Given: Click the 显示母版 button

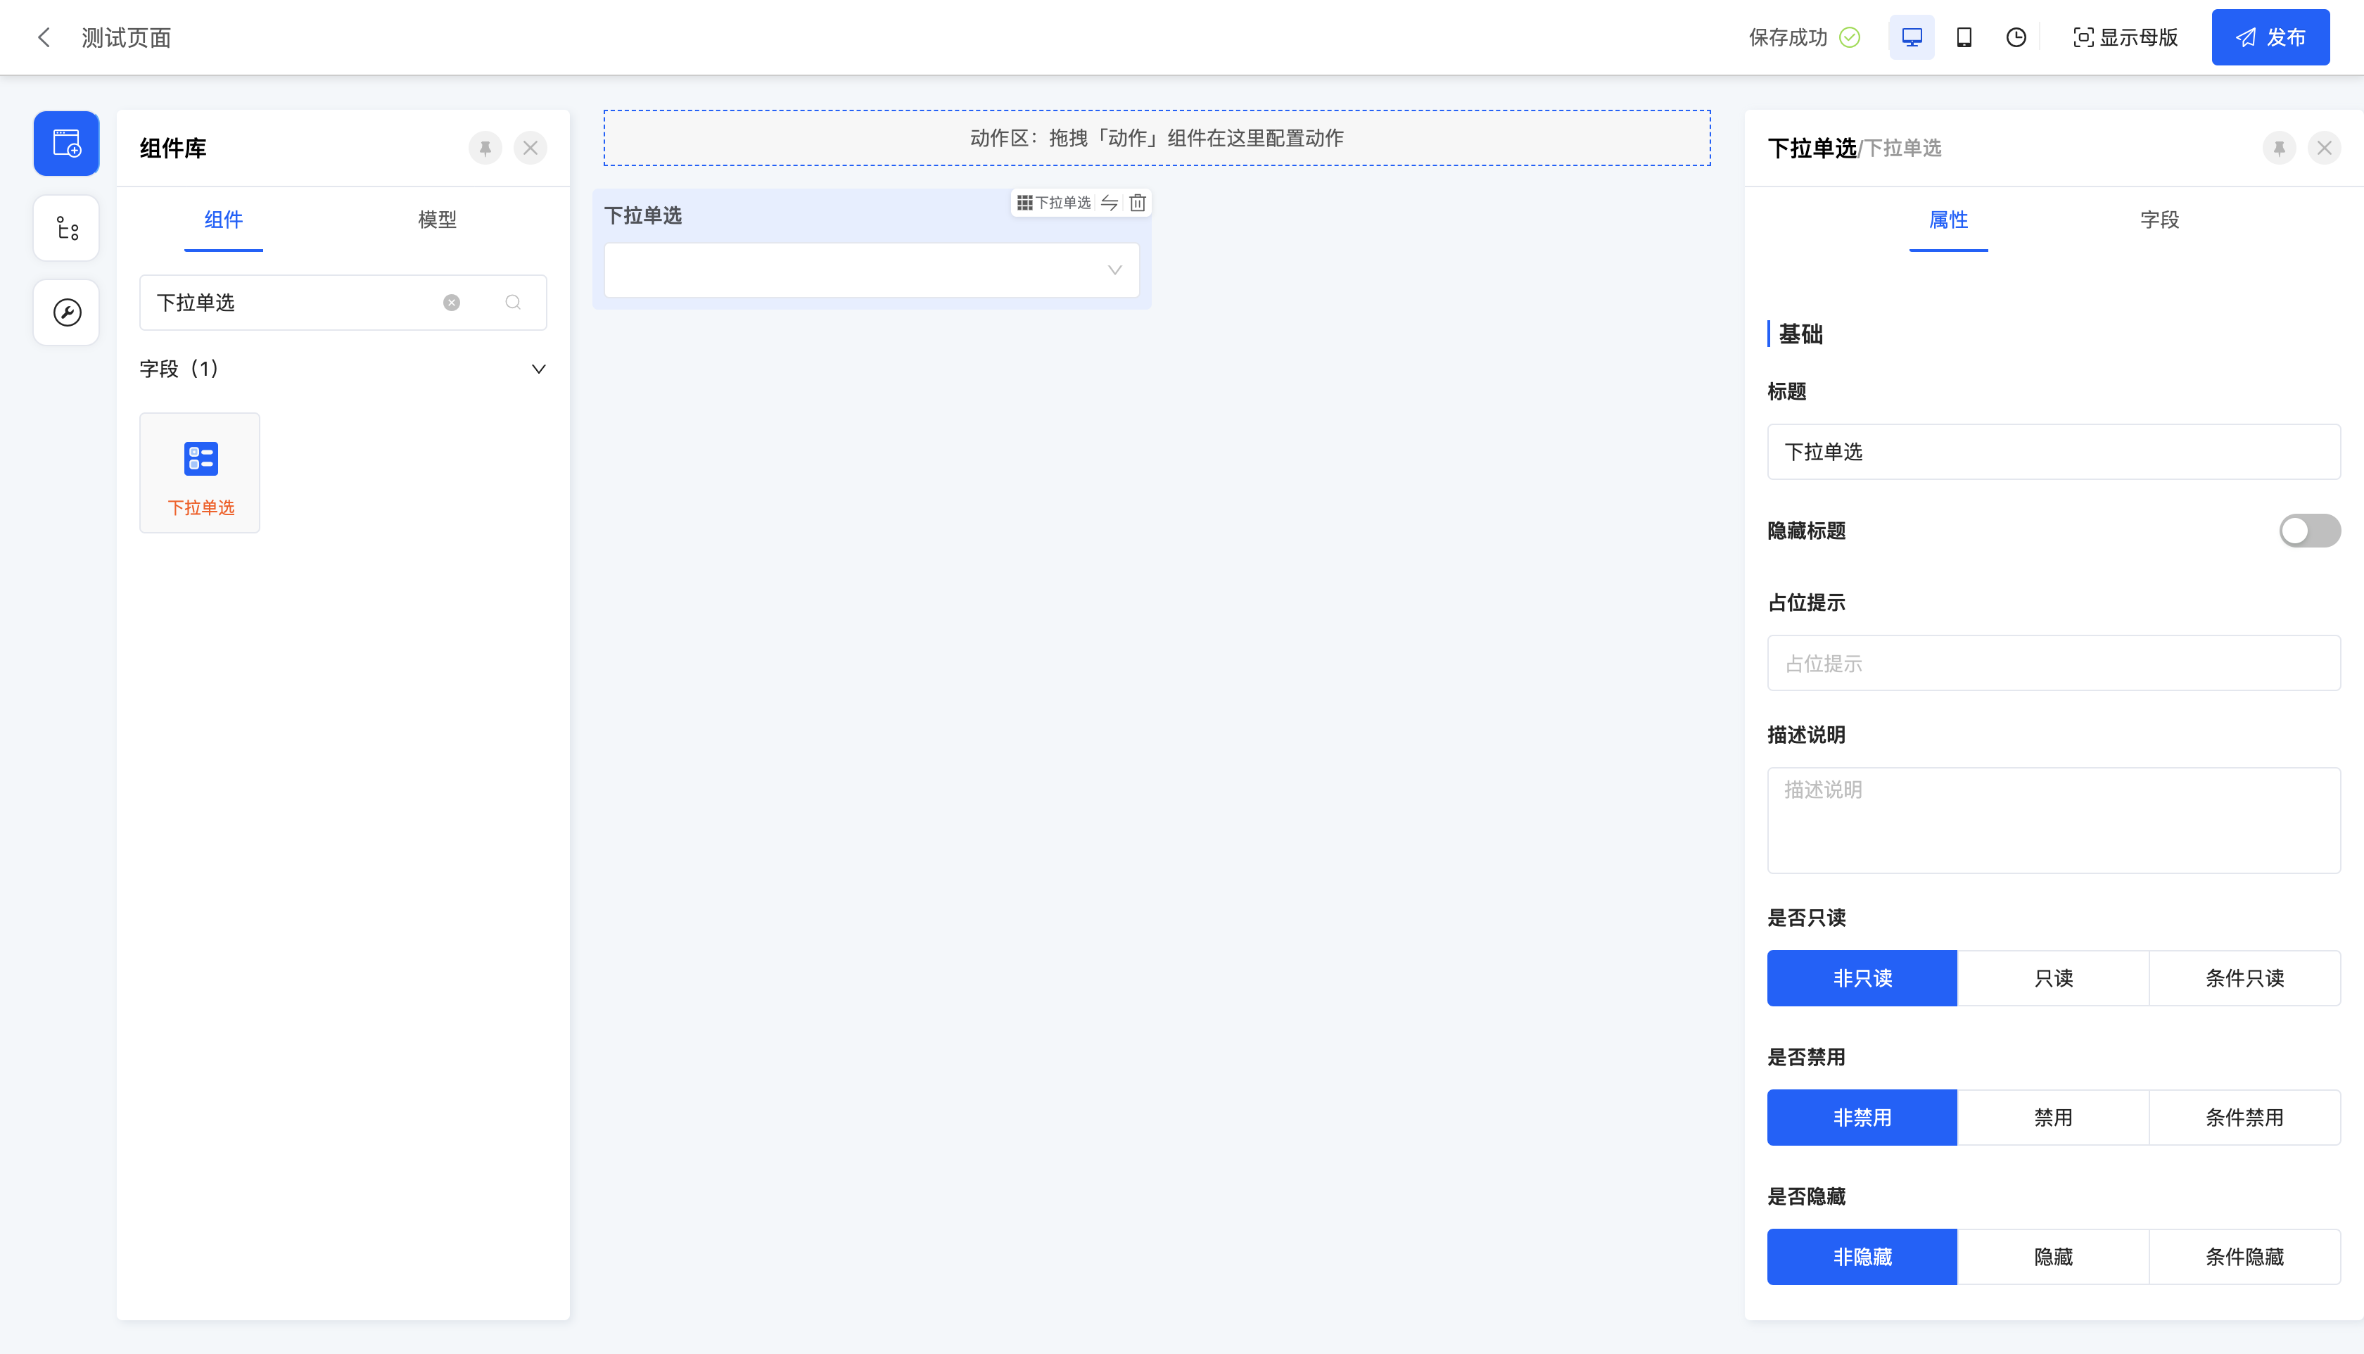Looking at the screenshot, I should coord(2125,37).
